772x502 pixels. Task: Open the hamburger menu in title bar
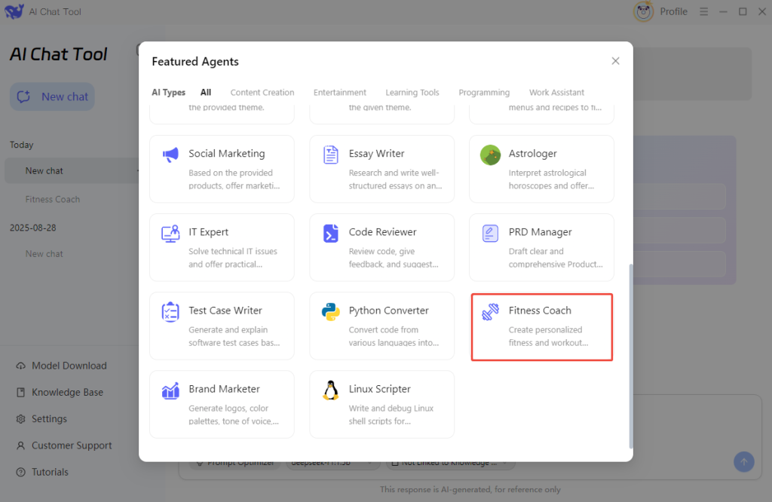[x=703, y=11]
